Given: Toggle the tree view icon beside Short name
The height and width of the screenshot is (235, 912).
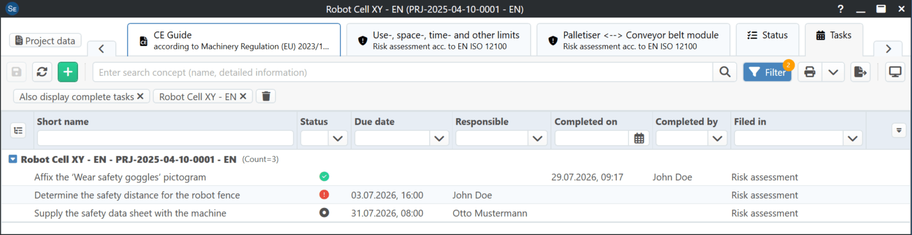Looking at the screenshot, I should pyautogui.click(x=18, y=130).
